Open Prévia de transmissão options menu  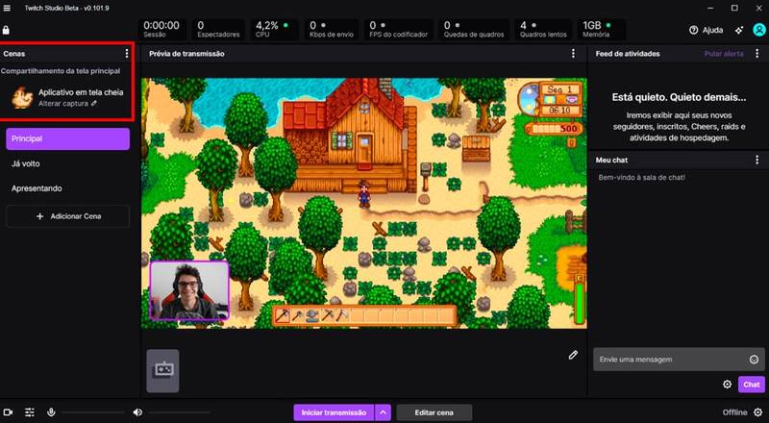pos(573,54)
